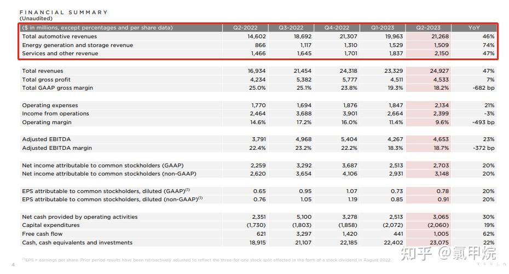This screenshot has width=509, height=274.
Task: Click gross margin value 18.2%
Action: [441, 88]
